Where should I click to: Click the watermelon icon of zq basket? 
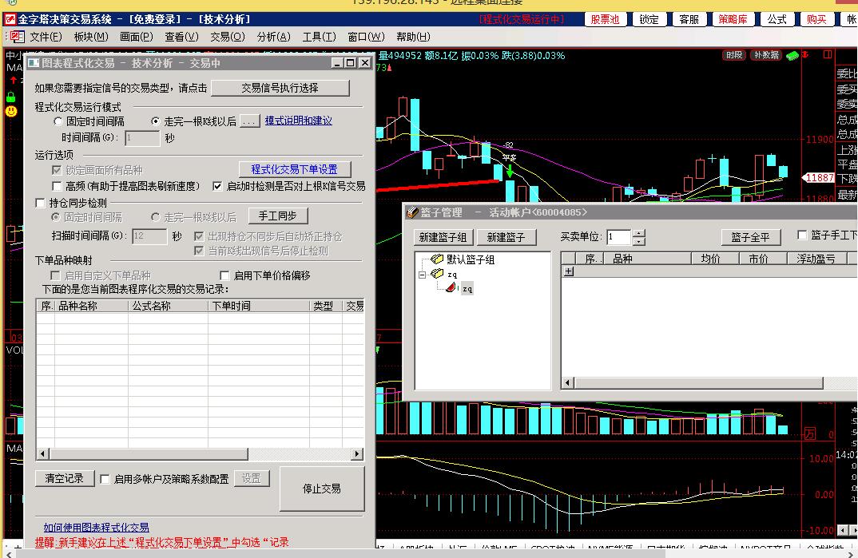click(451, 288)
